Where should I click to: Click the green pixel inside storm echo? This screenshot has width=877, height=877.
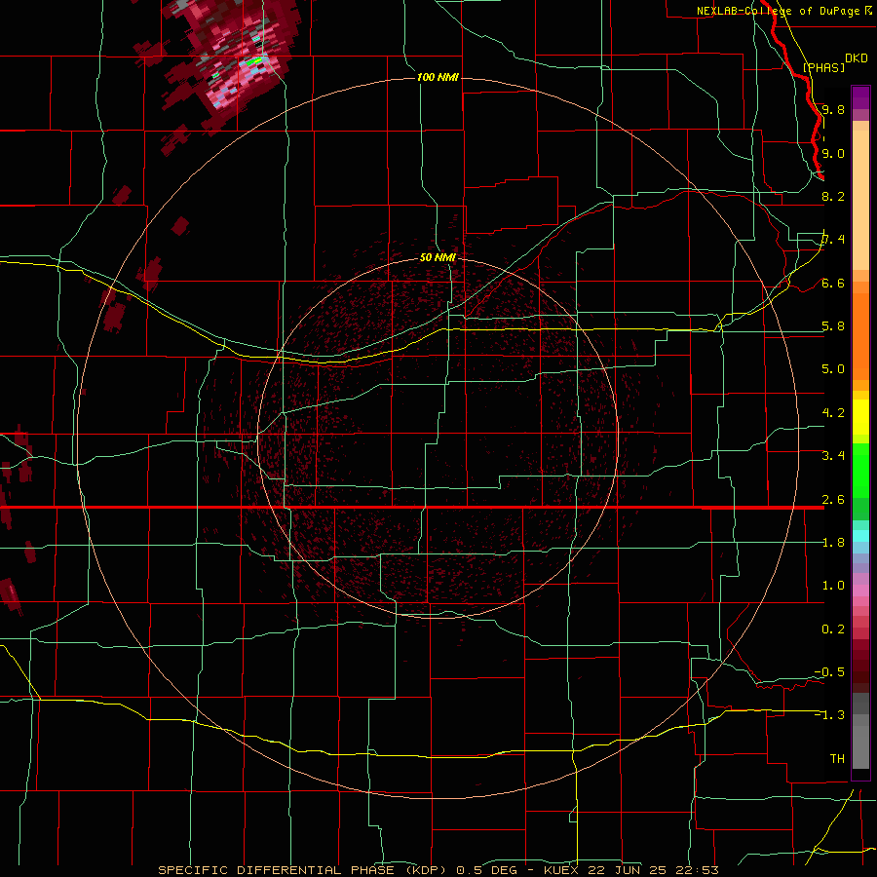click(256, 59)
